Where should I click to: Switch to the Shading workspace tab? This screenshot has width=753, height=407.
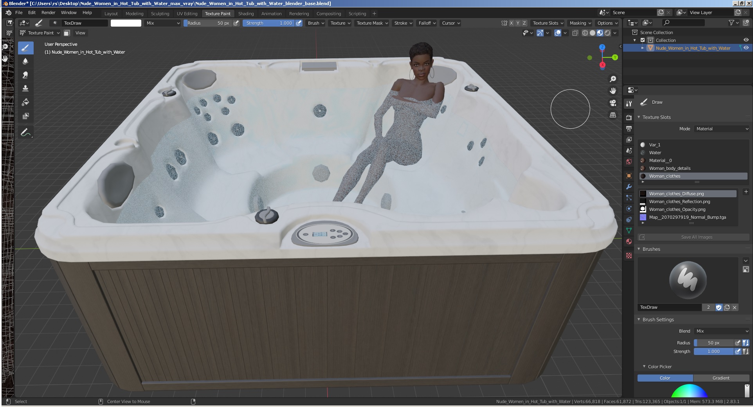pyautogui.click(x=246, y=14)
